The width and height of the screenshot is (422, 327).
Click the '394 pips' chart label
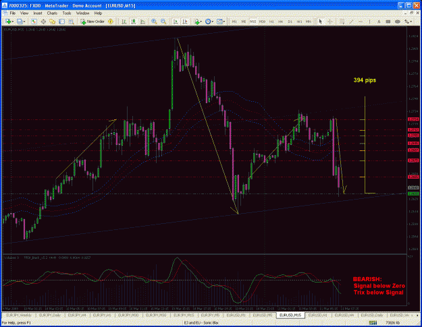365,80
